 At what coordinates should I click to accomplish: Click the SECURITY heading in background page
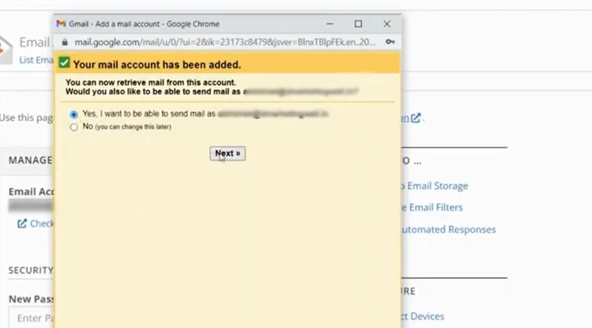(x=31, y=271)
